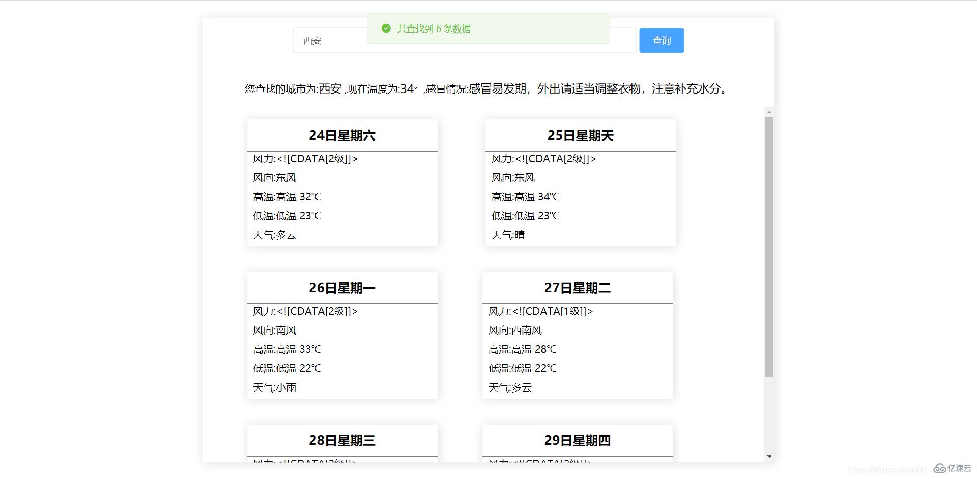The image size is (977, 479).
Task: Click 高温 33℃ in the 26日 card
Action: pos(287,349)
